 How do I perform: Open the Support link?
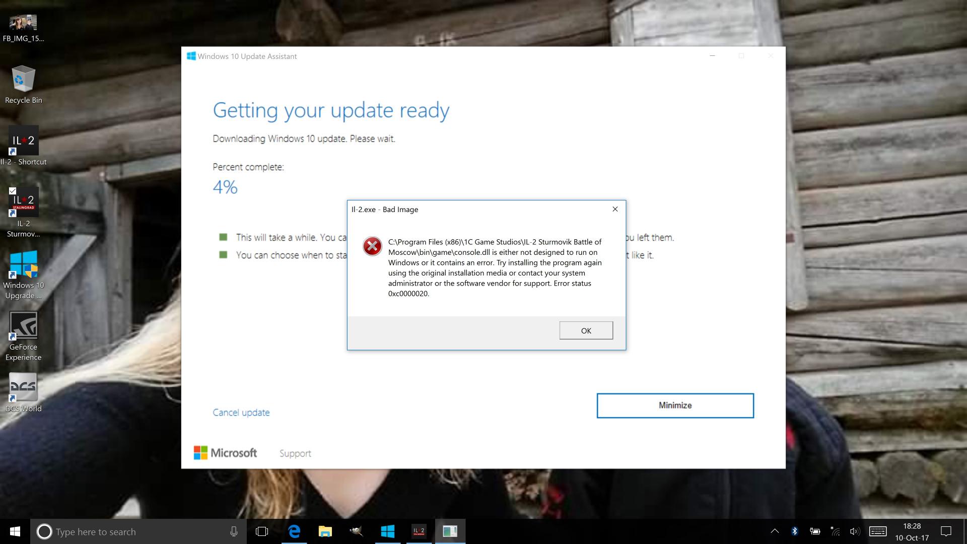click(x=295, y=453)
